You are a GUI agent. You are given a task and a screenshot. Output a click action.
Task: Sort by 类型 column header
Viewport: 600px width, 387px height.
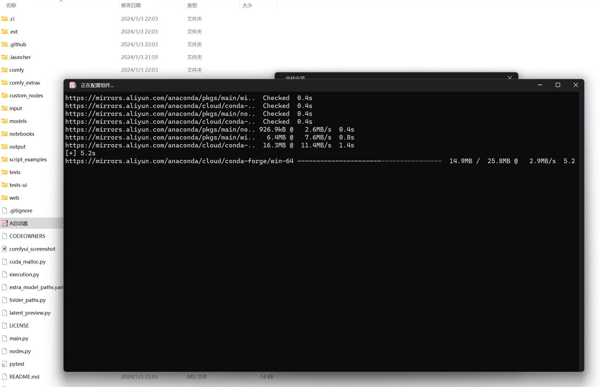point(192,5)
